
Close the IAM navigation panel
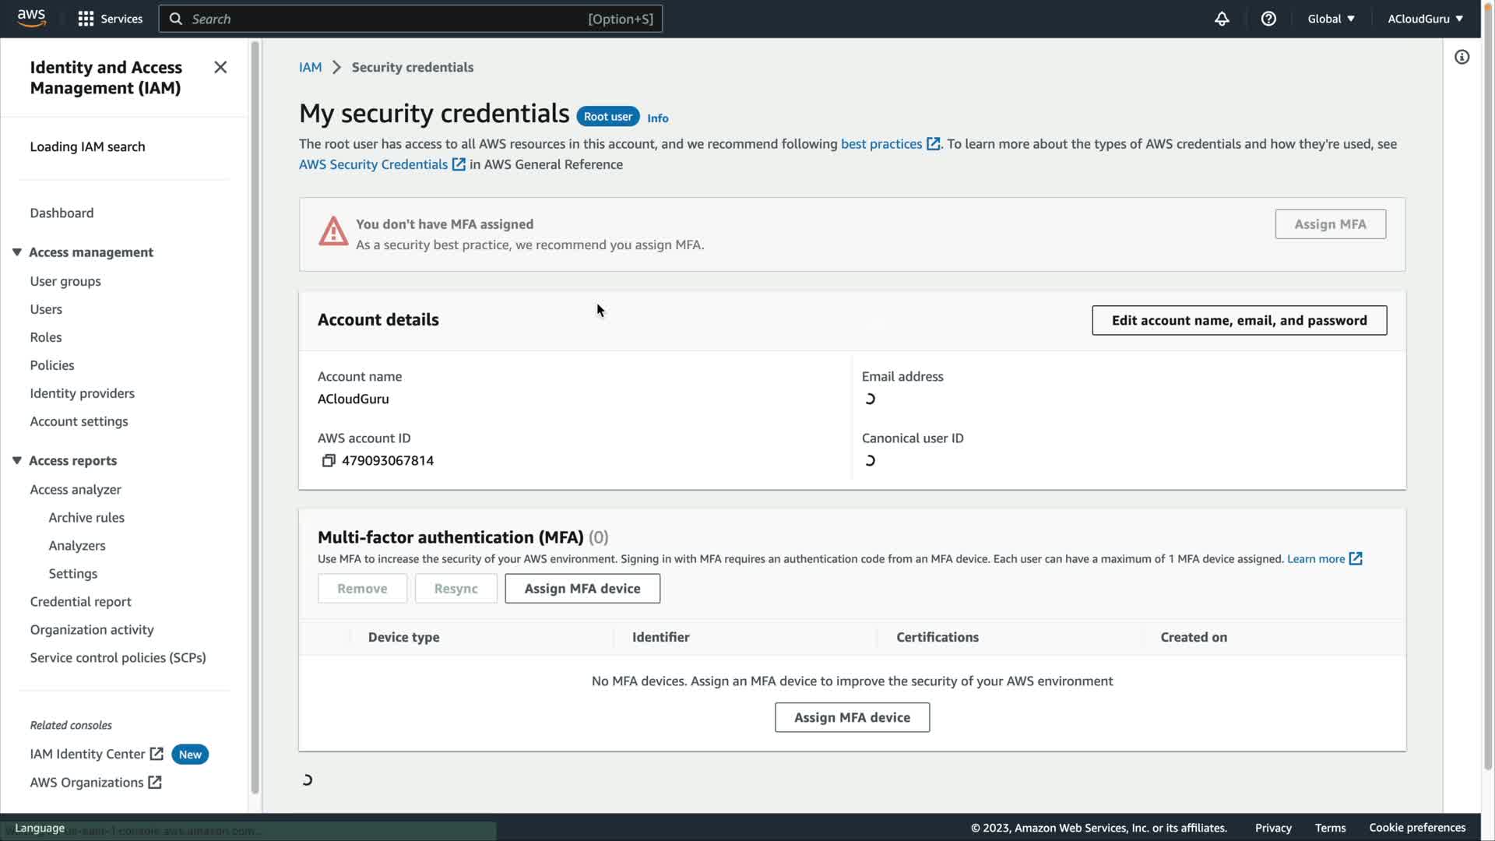click(x=220, y=68)
